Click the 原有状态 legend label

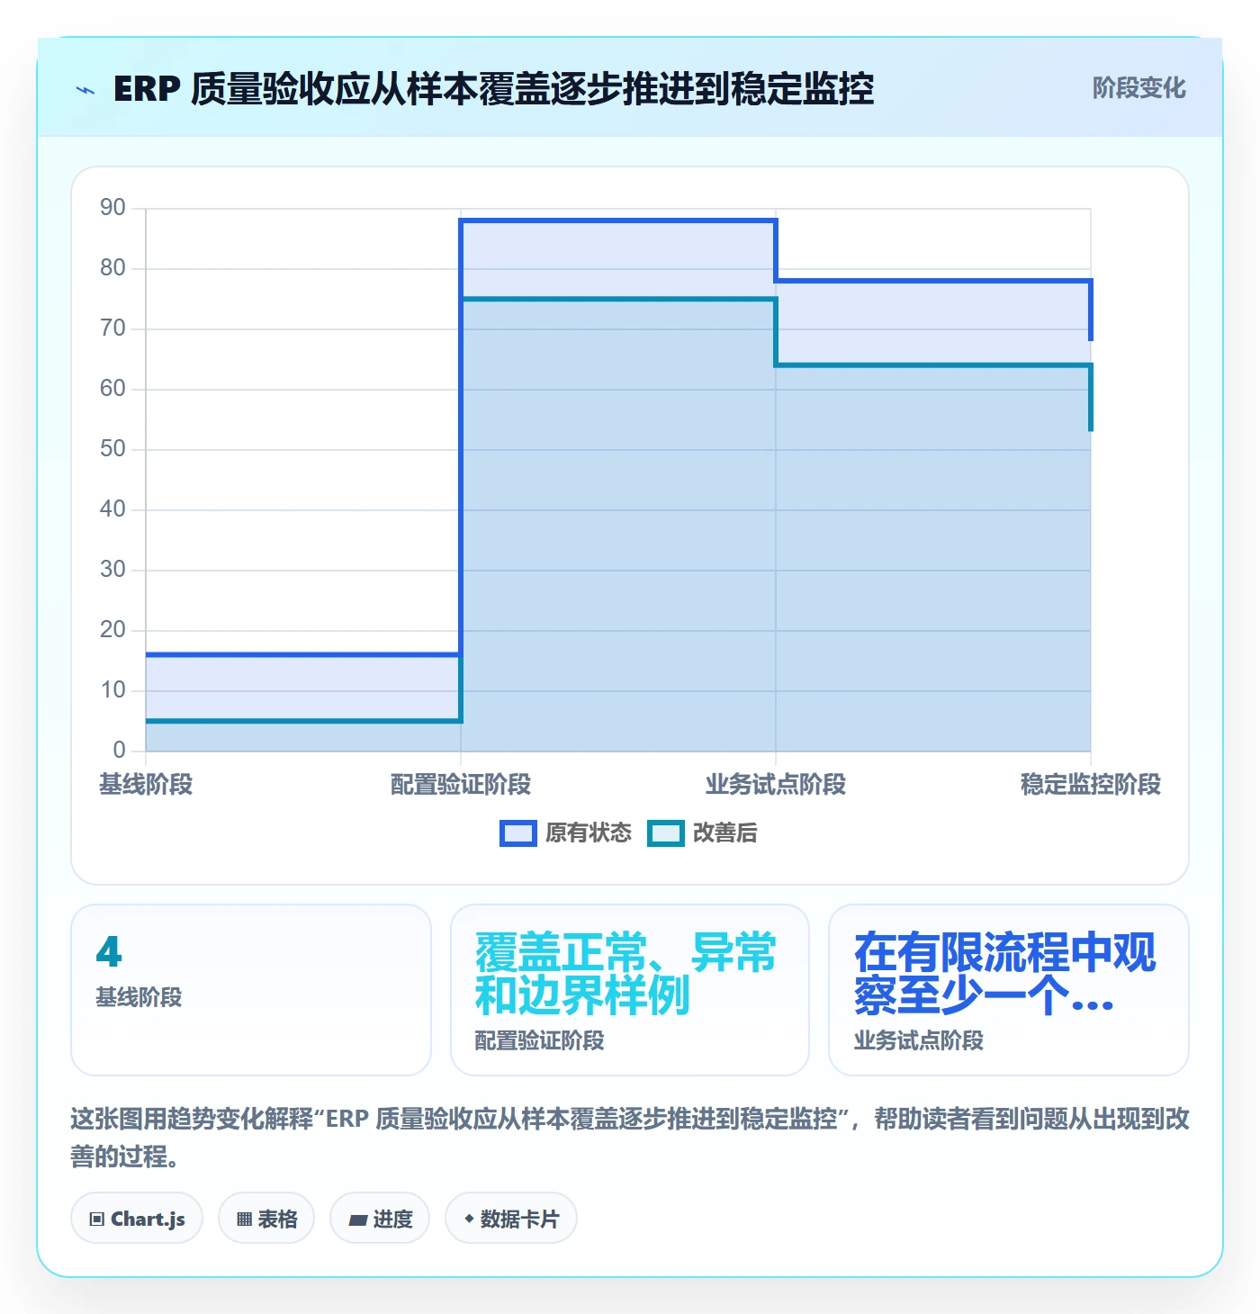pos(589,833)
